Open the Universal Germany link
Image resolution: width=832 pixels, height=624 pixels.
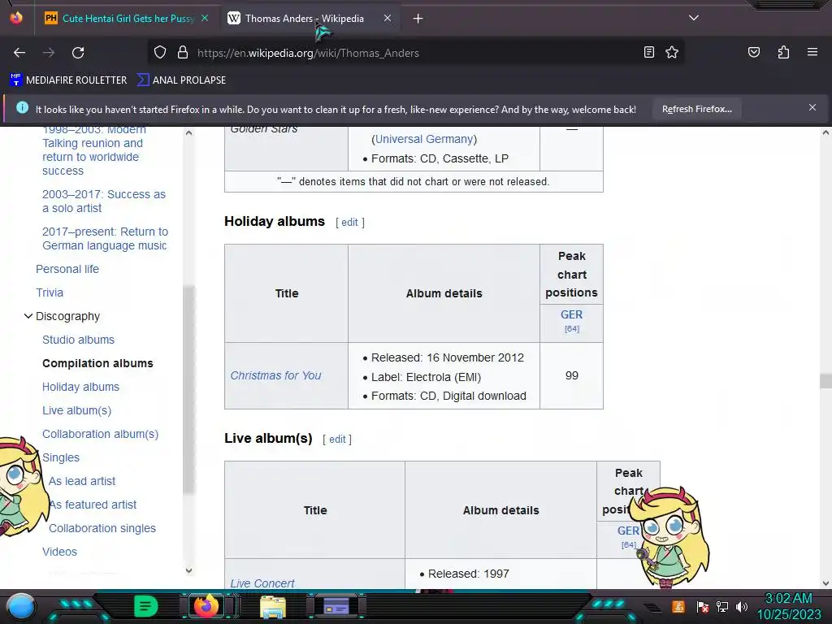pyautogui.click(x=424, y=139)
